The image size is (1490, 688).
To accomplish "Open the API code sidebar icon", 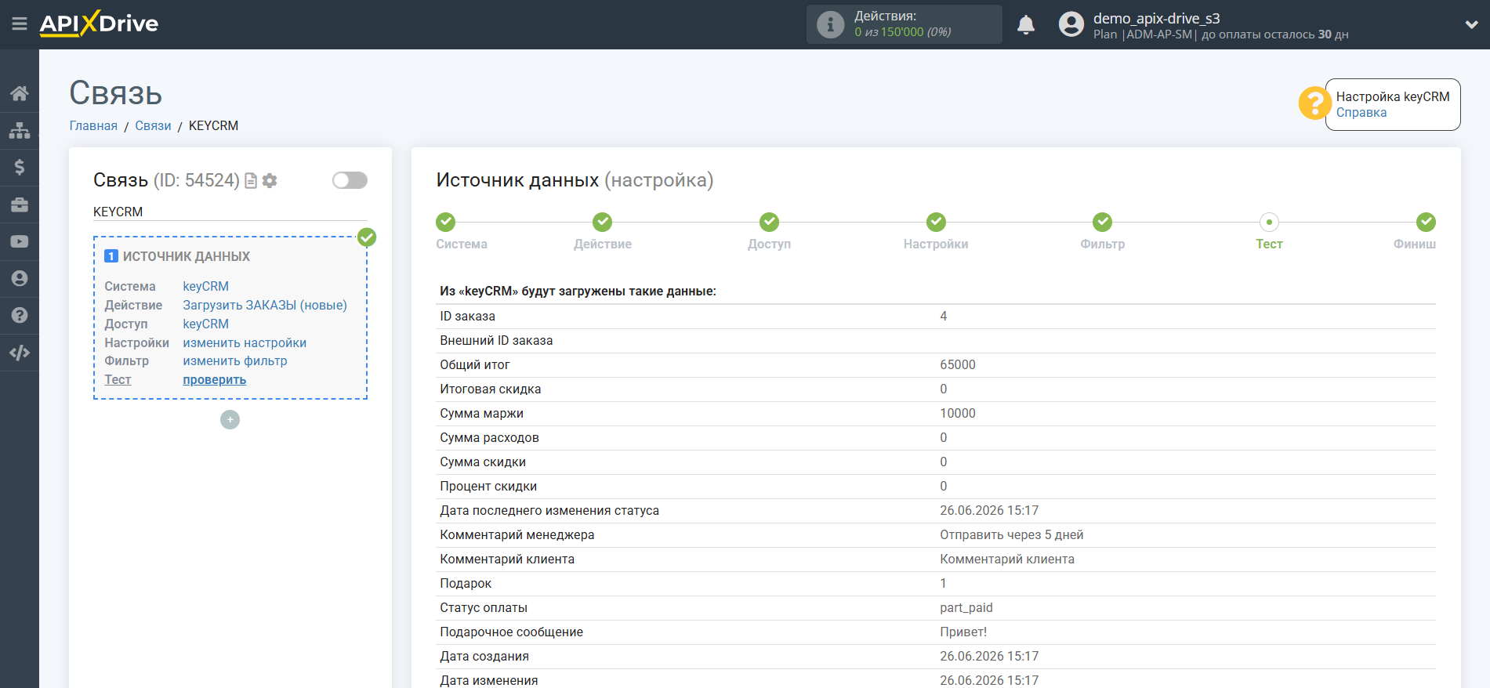I will point(20,353).
